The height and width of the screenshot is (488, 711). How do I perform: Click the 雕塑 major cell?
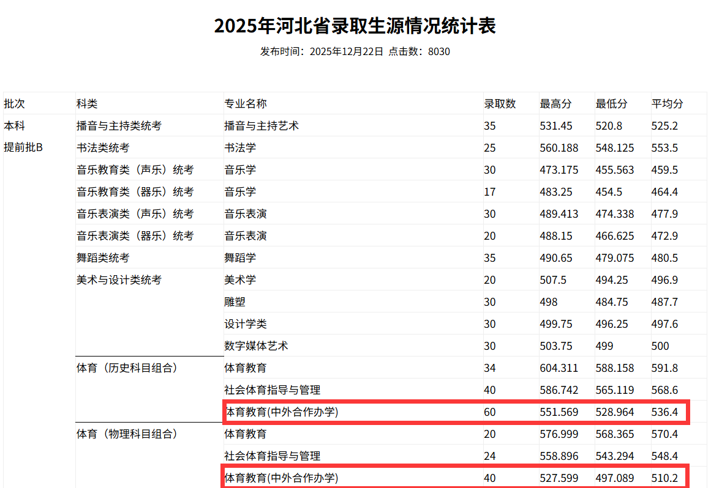pyautogui.click(x=235, y=302)
